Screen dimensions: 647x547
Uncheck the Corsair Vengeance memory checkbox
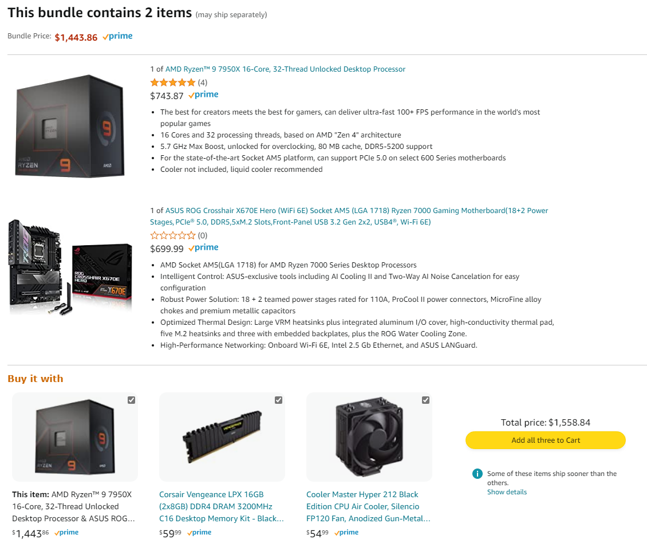point(278,400)
